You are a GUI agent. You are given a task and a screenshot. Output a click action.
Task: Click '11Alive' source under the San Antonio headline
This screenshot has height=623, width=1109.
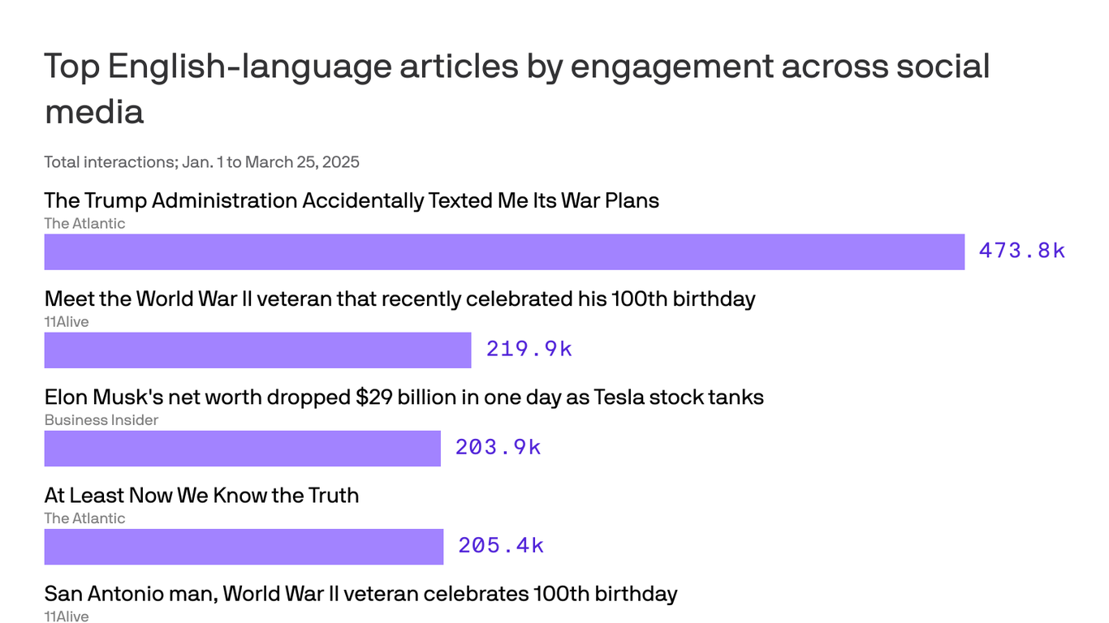click(x=67, y=617)
